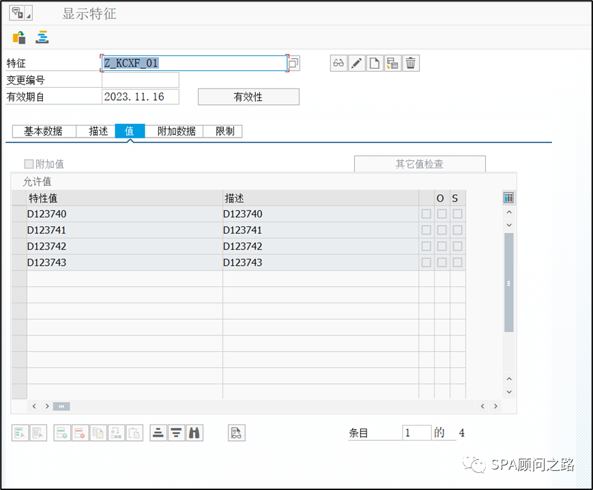
Task: Click characteristic value cell D123743
Action: tap(125, 262)
